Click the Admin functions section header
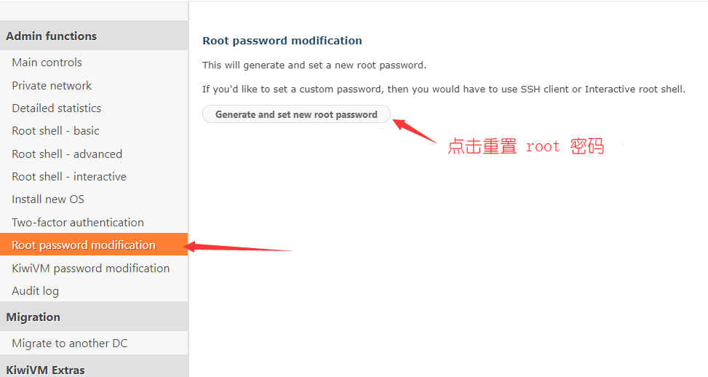The image size is (708, 377). coord(94,36)
